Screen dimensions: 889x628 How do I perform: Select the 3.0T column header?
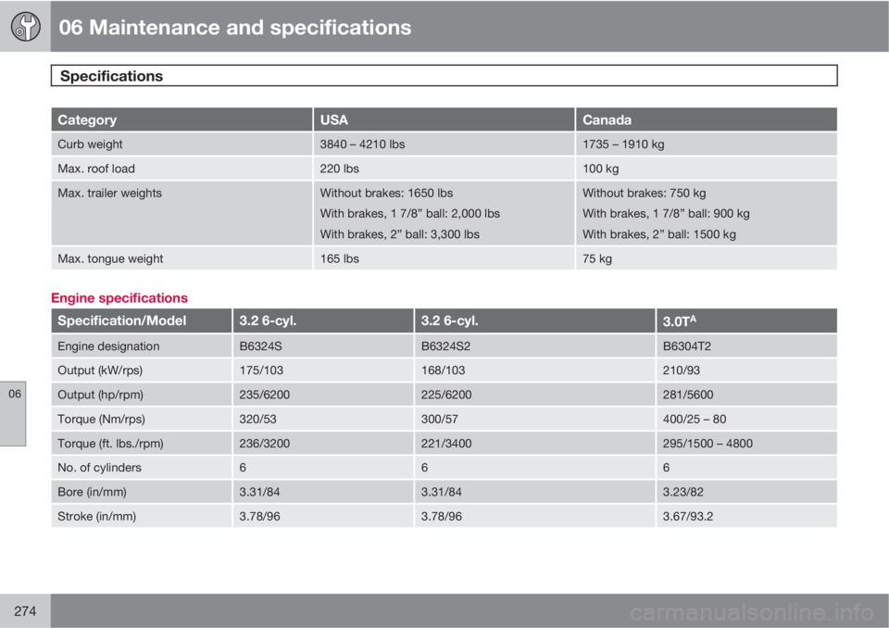pos(746,320)
